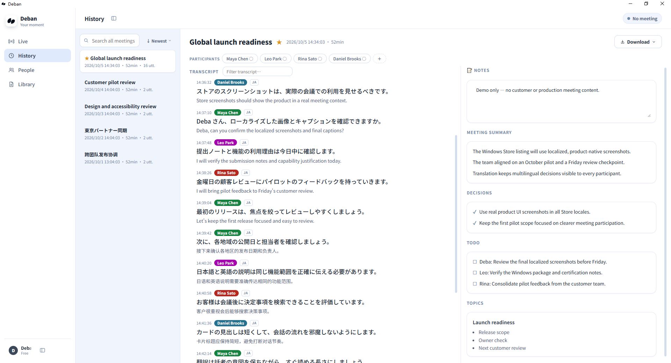
Task: Click the dashed circle icon on Rina Sato chip
Action: point(320,59)
